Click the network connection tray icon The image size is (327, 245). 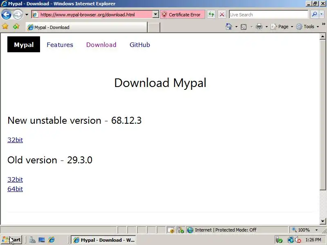click(x=290, y=240)
